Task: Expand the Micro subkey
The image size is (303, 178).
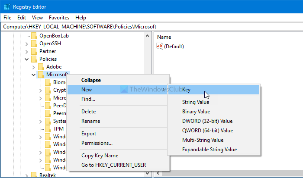Action: click(41, 98)
